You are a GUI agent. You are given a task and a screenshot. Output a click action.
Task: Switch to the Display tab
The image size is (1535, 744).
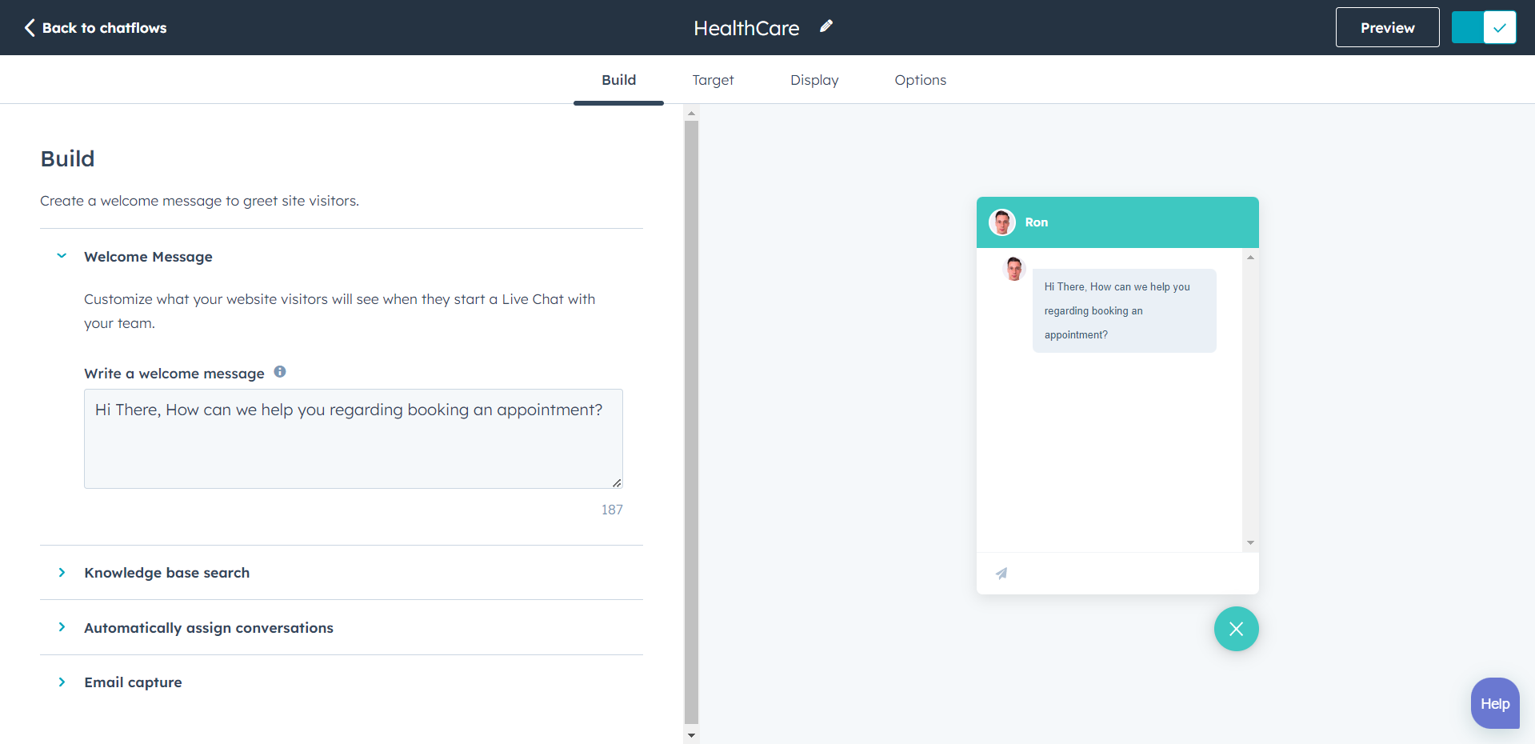(x=813, y=79)
